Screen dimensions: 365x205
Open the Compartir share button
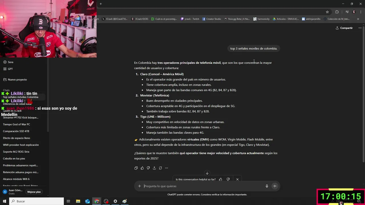tap(344, 28)
